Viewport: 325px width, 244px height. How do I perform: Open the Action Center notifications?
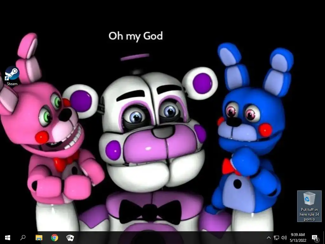pos(315,238)
